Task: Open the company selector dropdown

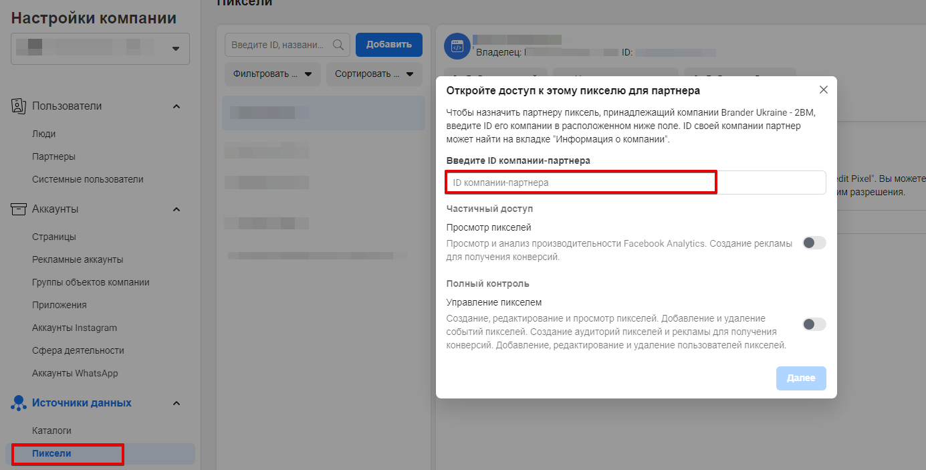Action: 176,49
